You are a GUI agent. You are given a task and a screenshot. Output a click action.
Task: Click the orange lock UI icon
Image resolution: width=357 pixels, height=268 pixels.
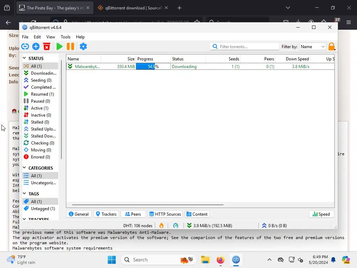click(x=332, y=46)
